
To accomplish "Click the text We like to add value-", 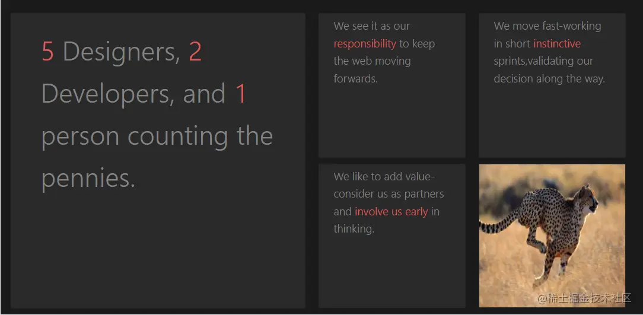I will tap(384, 177).
